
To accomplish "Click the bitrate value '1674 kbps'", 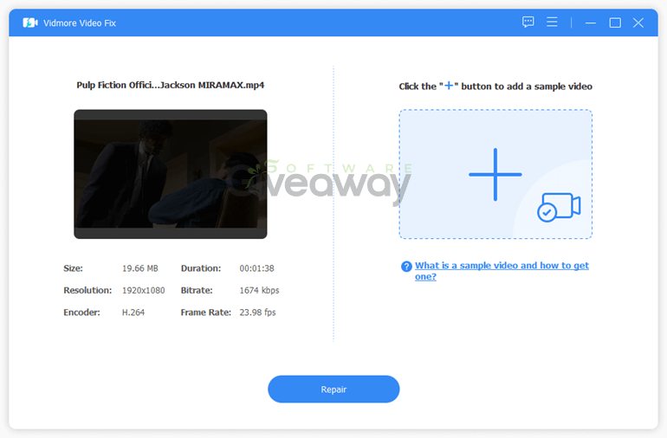I will click(260, 291).
